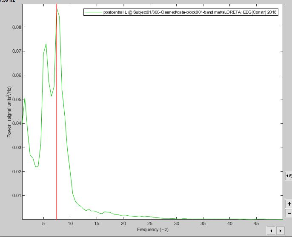Click the x-axis tick label 25
Screen dimensions: 292x237
pyautogui.click(x=150, y=223)
